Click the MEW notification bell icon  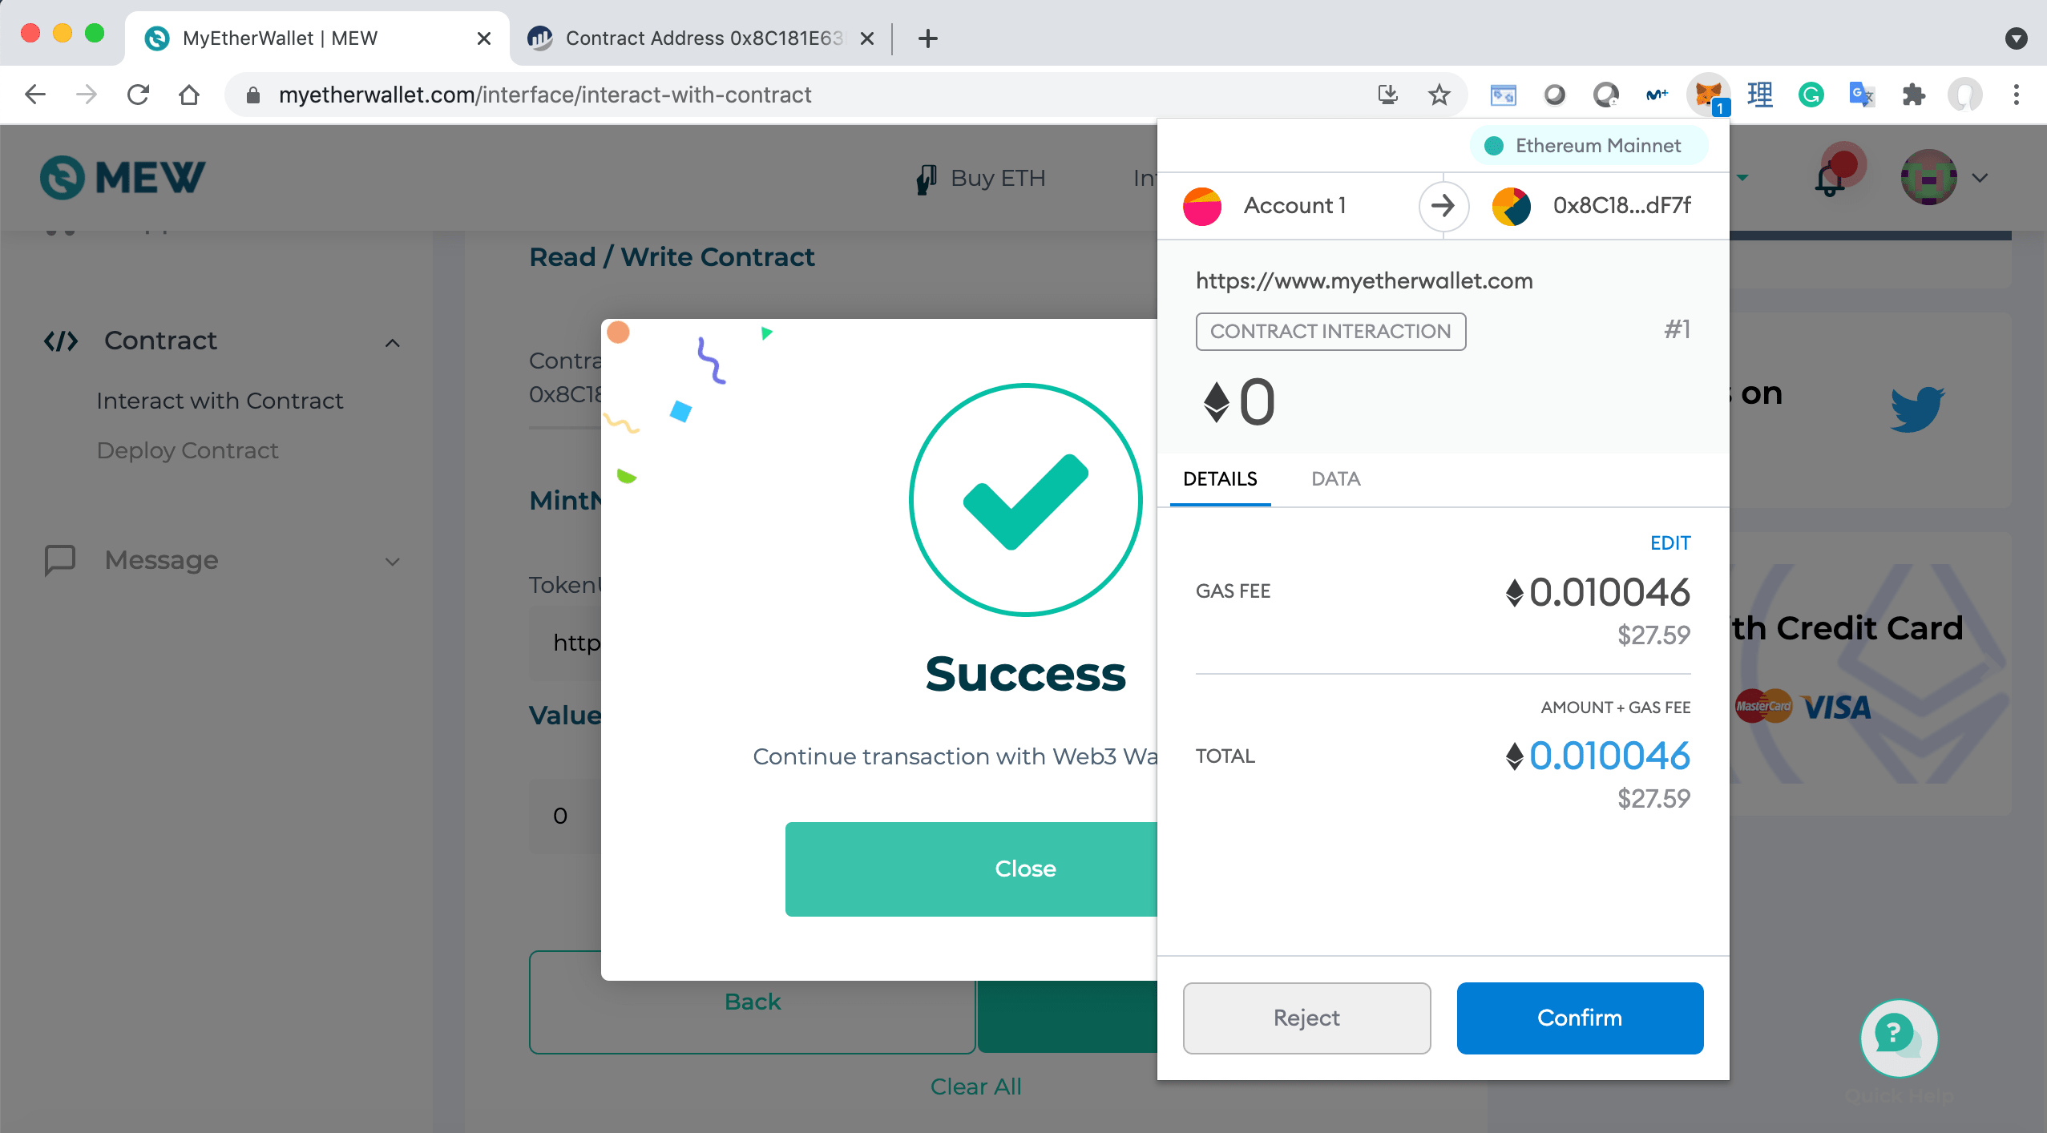[1831, 179]
